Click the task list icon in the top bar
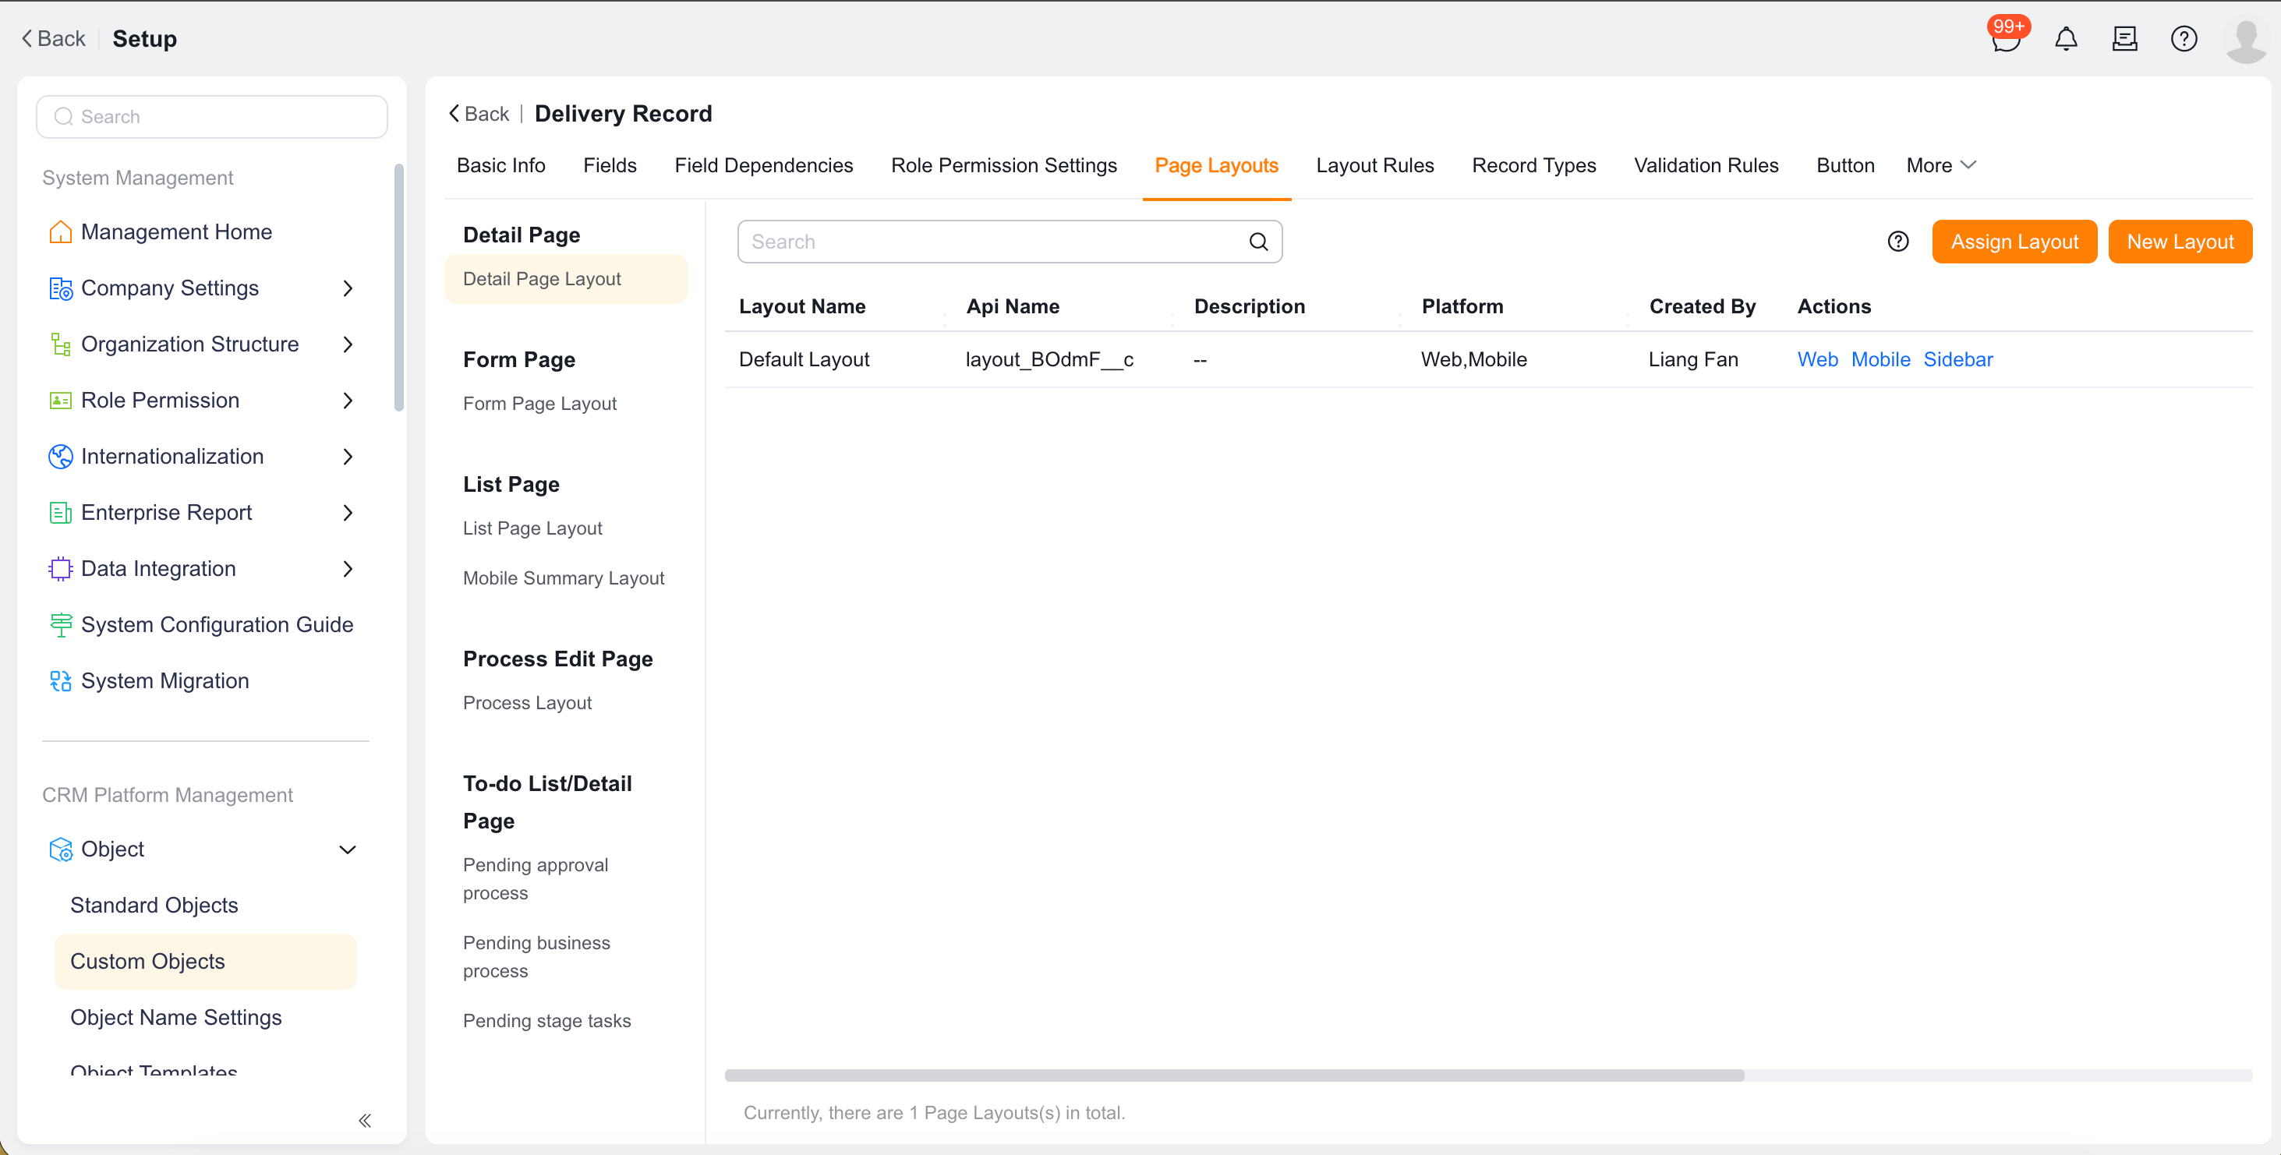 [x=2124, y=39]
